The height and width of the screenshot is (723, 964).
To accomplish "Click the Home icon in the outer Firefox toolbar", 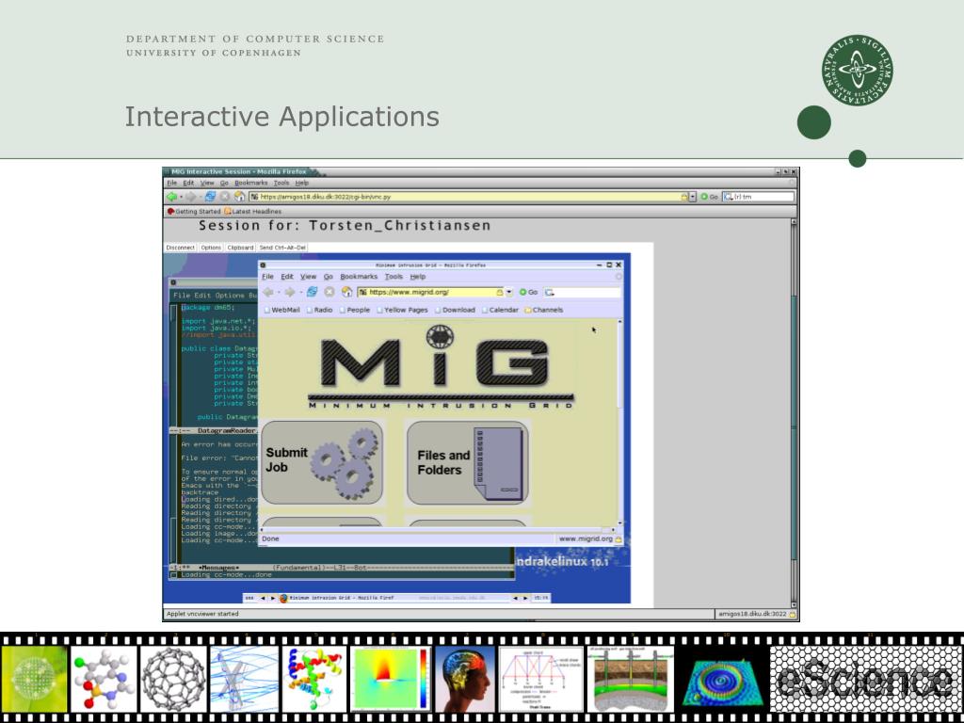I will click(x=239, y=197).
